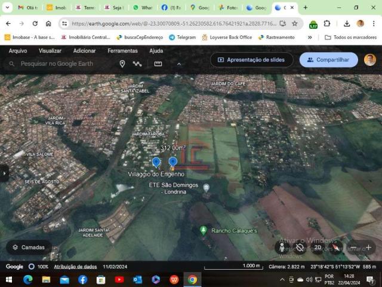Select the draw path or polygon tool

pos(137,64)
